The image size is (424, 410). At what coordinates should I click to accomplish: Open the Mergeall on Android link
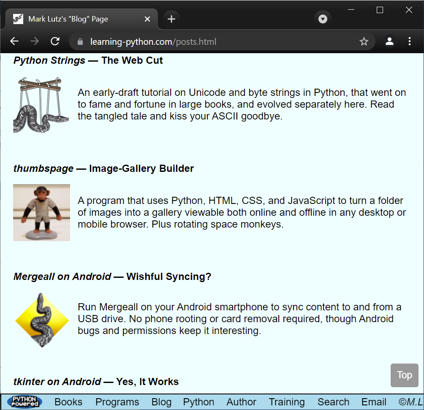62,277
